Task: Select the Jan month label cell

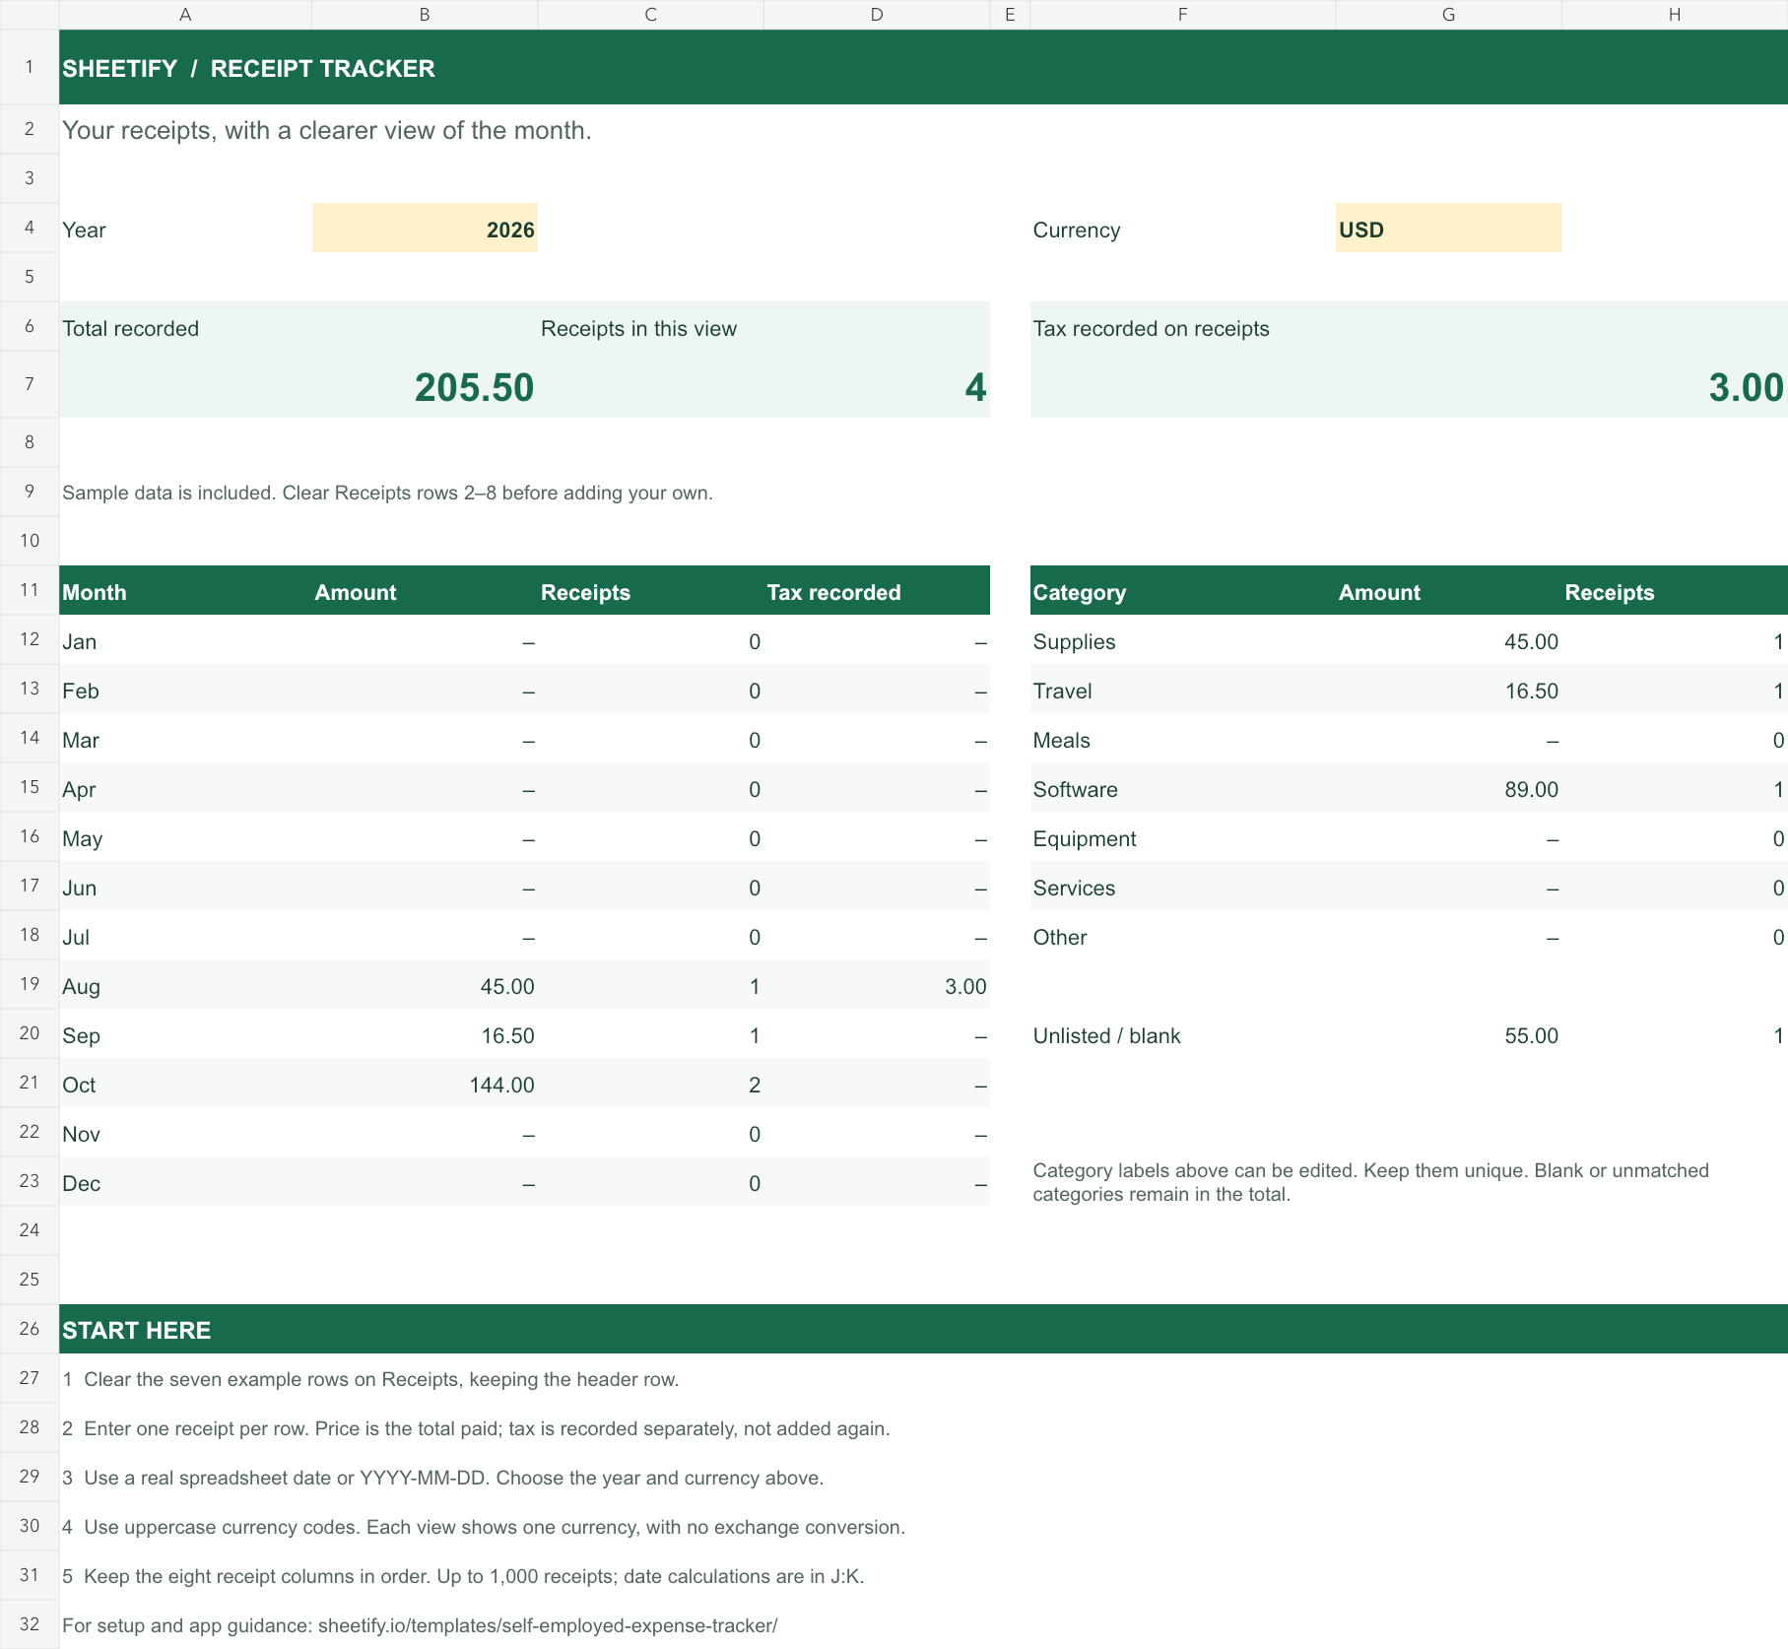Action: 185,640
